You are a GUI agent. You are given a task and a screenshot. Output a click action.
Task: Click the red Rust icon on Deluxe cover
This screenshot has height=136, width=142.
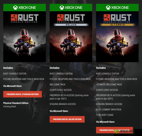coord(60,17)
